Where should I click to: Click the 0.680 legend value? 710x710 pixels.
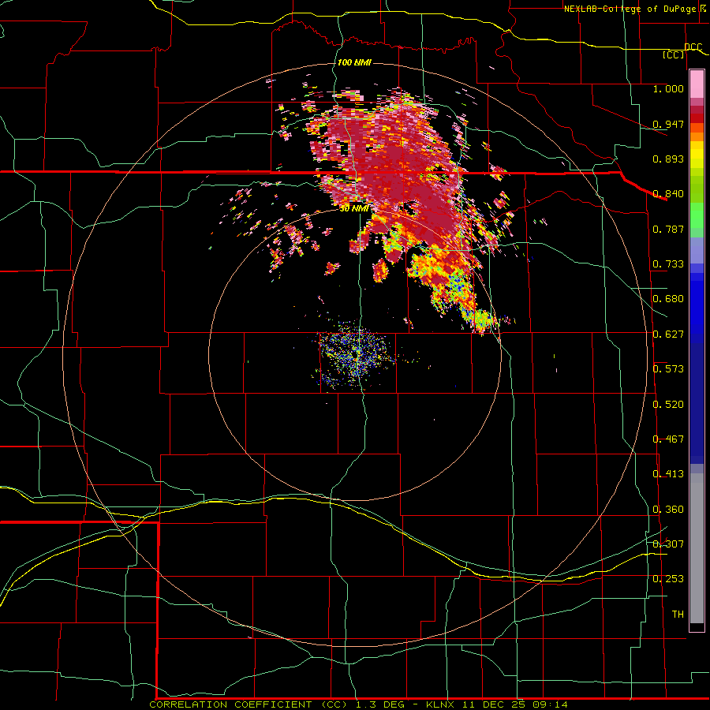coord(668,299)
